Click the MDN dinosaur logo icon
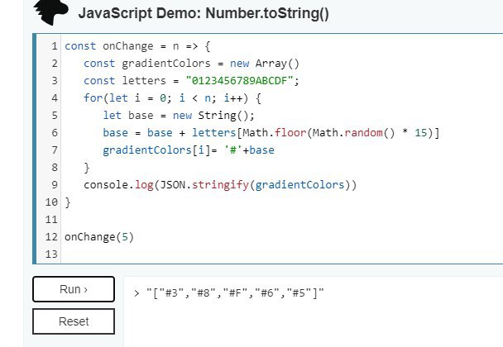Viewport: 503px width, 347px height. (x=51, y=12)
